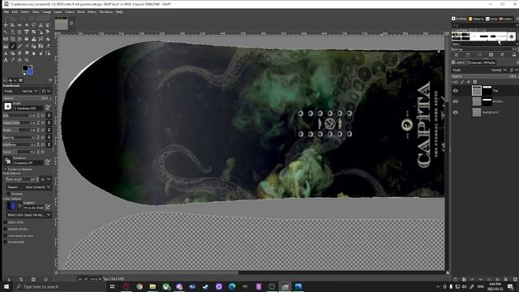Open dynamics editor icon
The image size is (519, 292).
[x=48, y=161]
